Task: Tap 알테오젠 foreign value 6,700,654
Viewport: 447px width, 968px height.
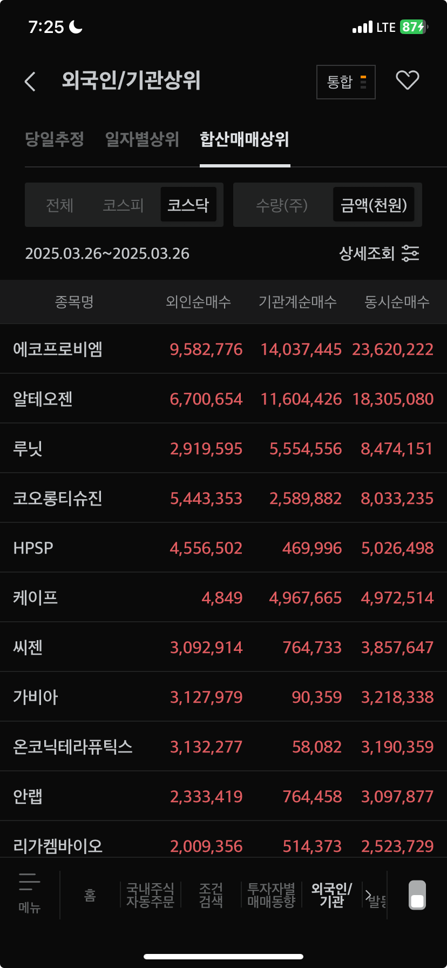Action: point(206,399)
